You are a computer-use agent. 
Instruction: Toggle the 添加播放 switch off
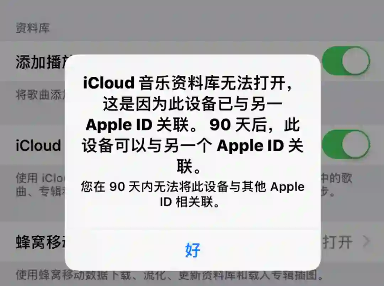click(x=346, y=61)
